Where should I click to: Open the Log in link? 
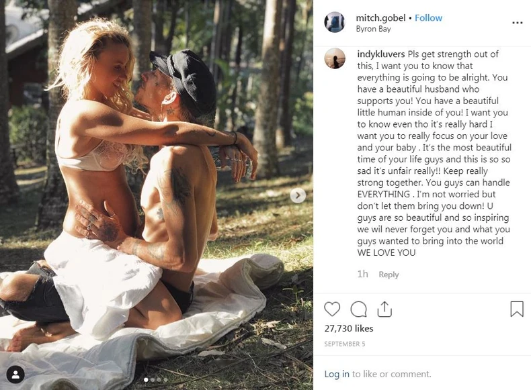(337, 374)
